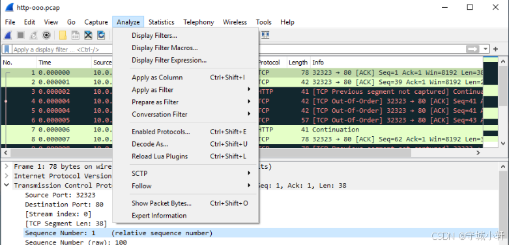The image size is (509, 245).
Task: Select the Source Port: 32323 field
Action: pyautogui.click(x=61, y=195)
